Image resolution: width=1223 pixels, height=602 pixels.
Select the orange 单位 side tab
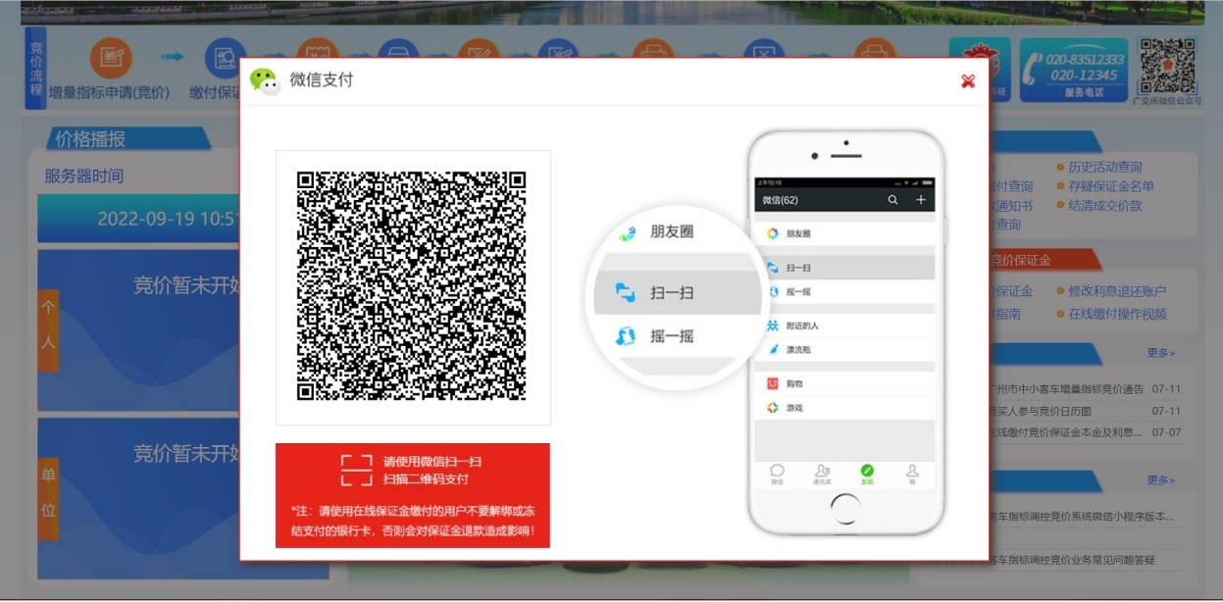pos(48,499)
